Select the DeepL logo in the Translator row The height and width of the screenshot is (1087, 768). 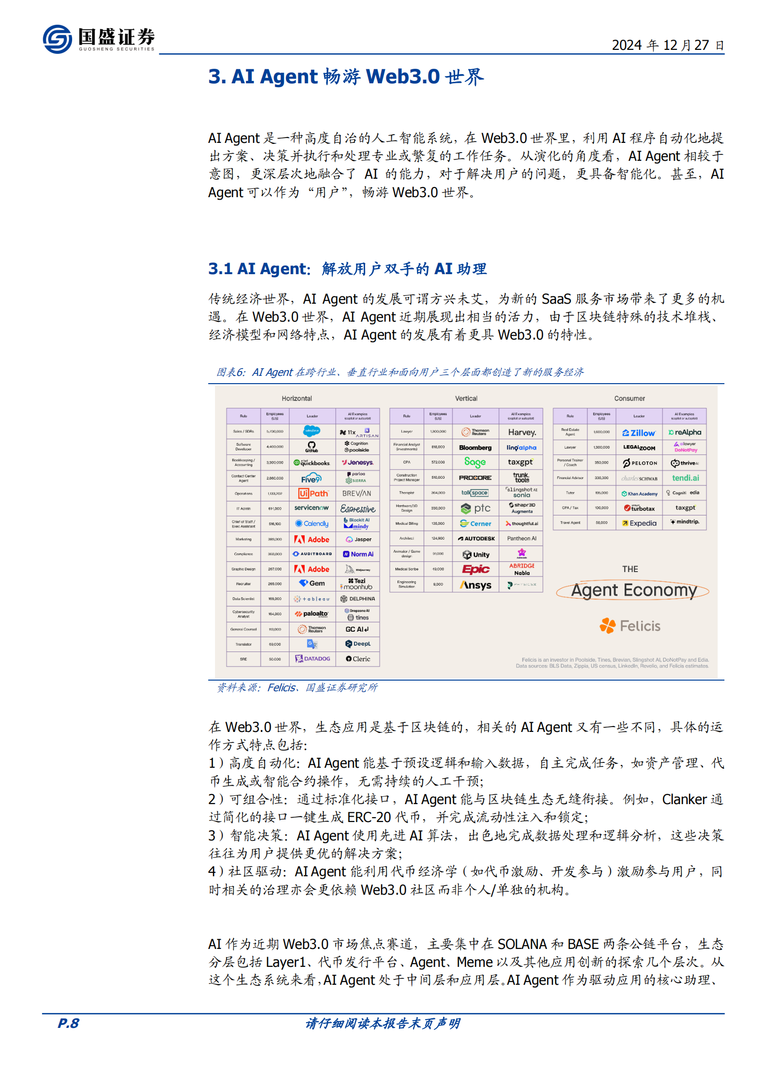[358, 643]
